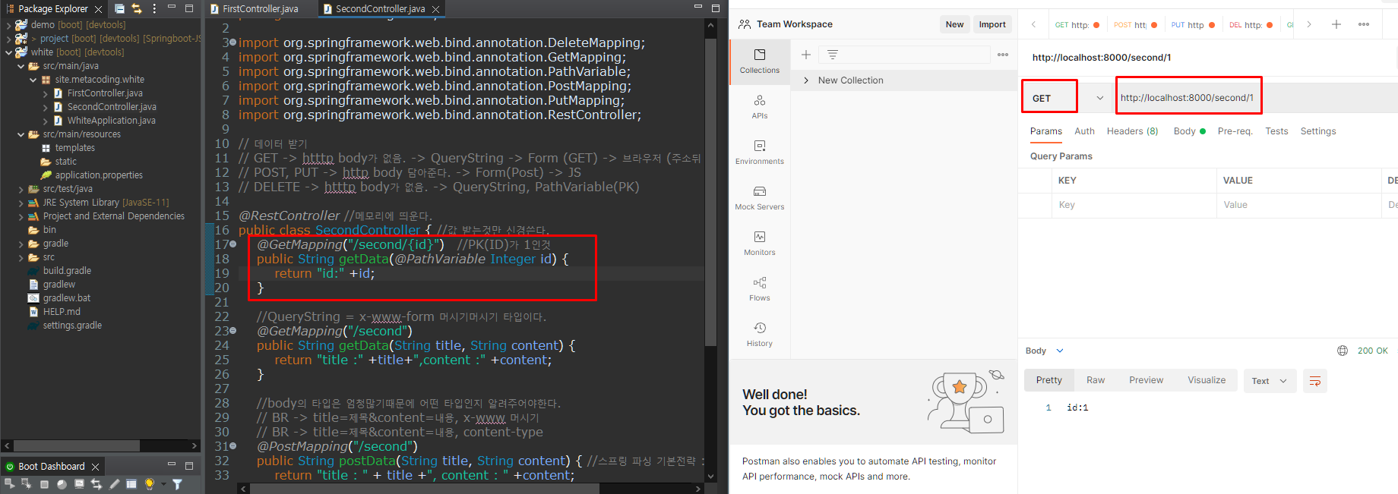The height and width of the screenshot is (494, 1398).
Task: Open the DEL request tab in Postman
Action: click(x=1251, y=25)
